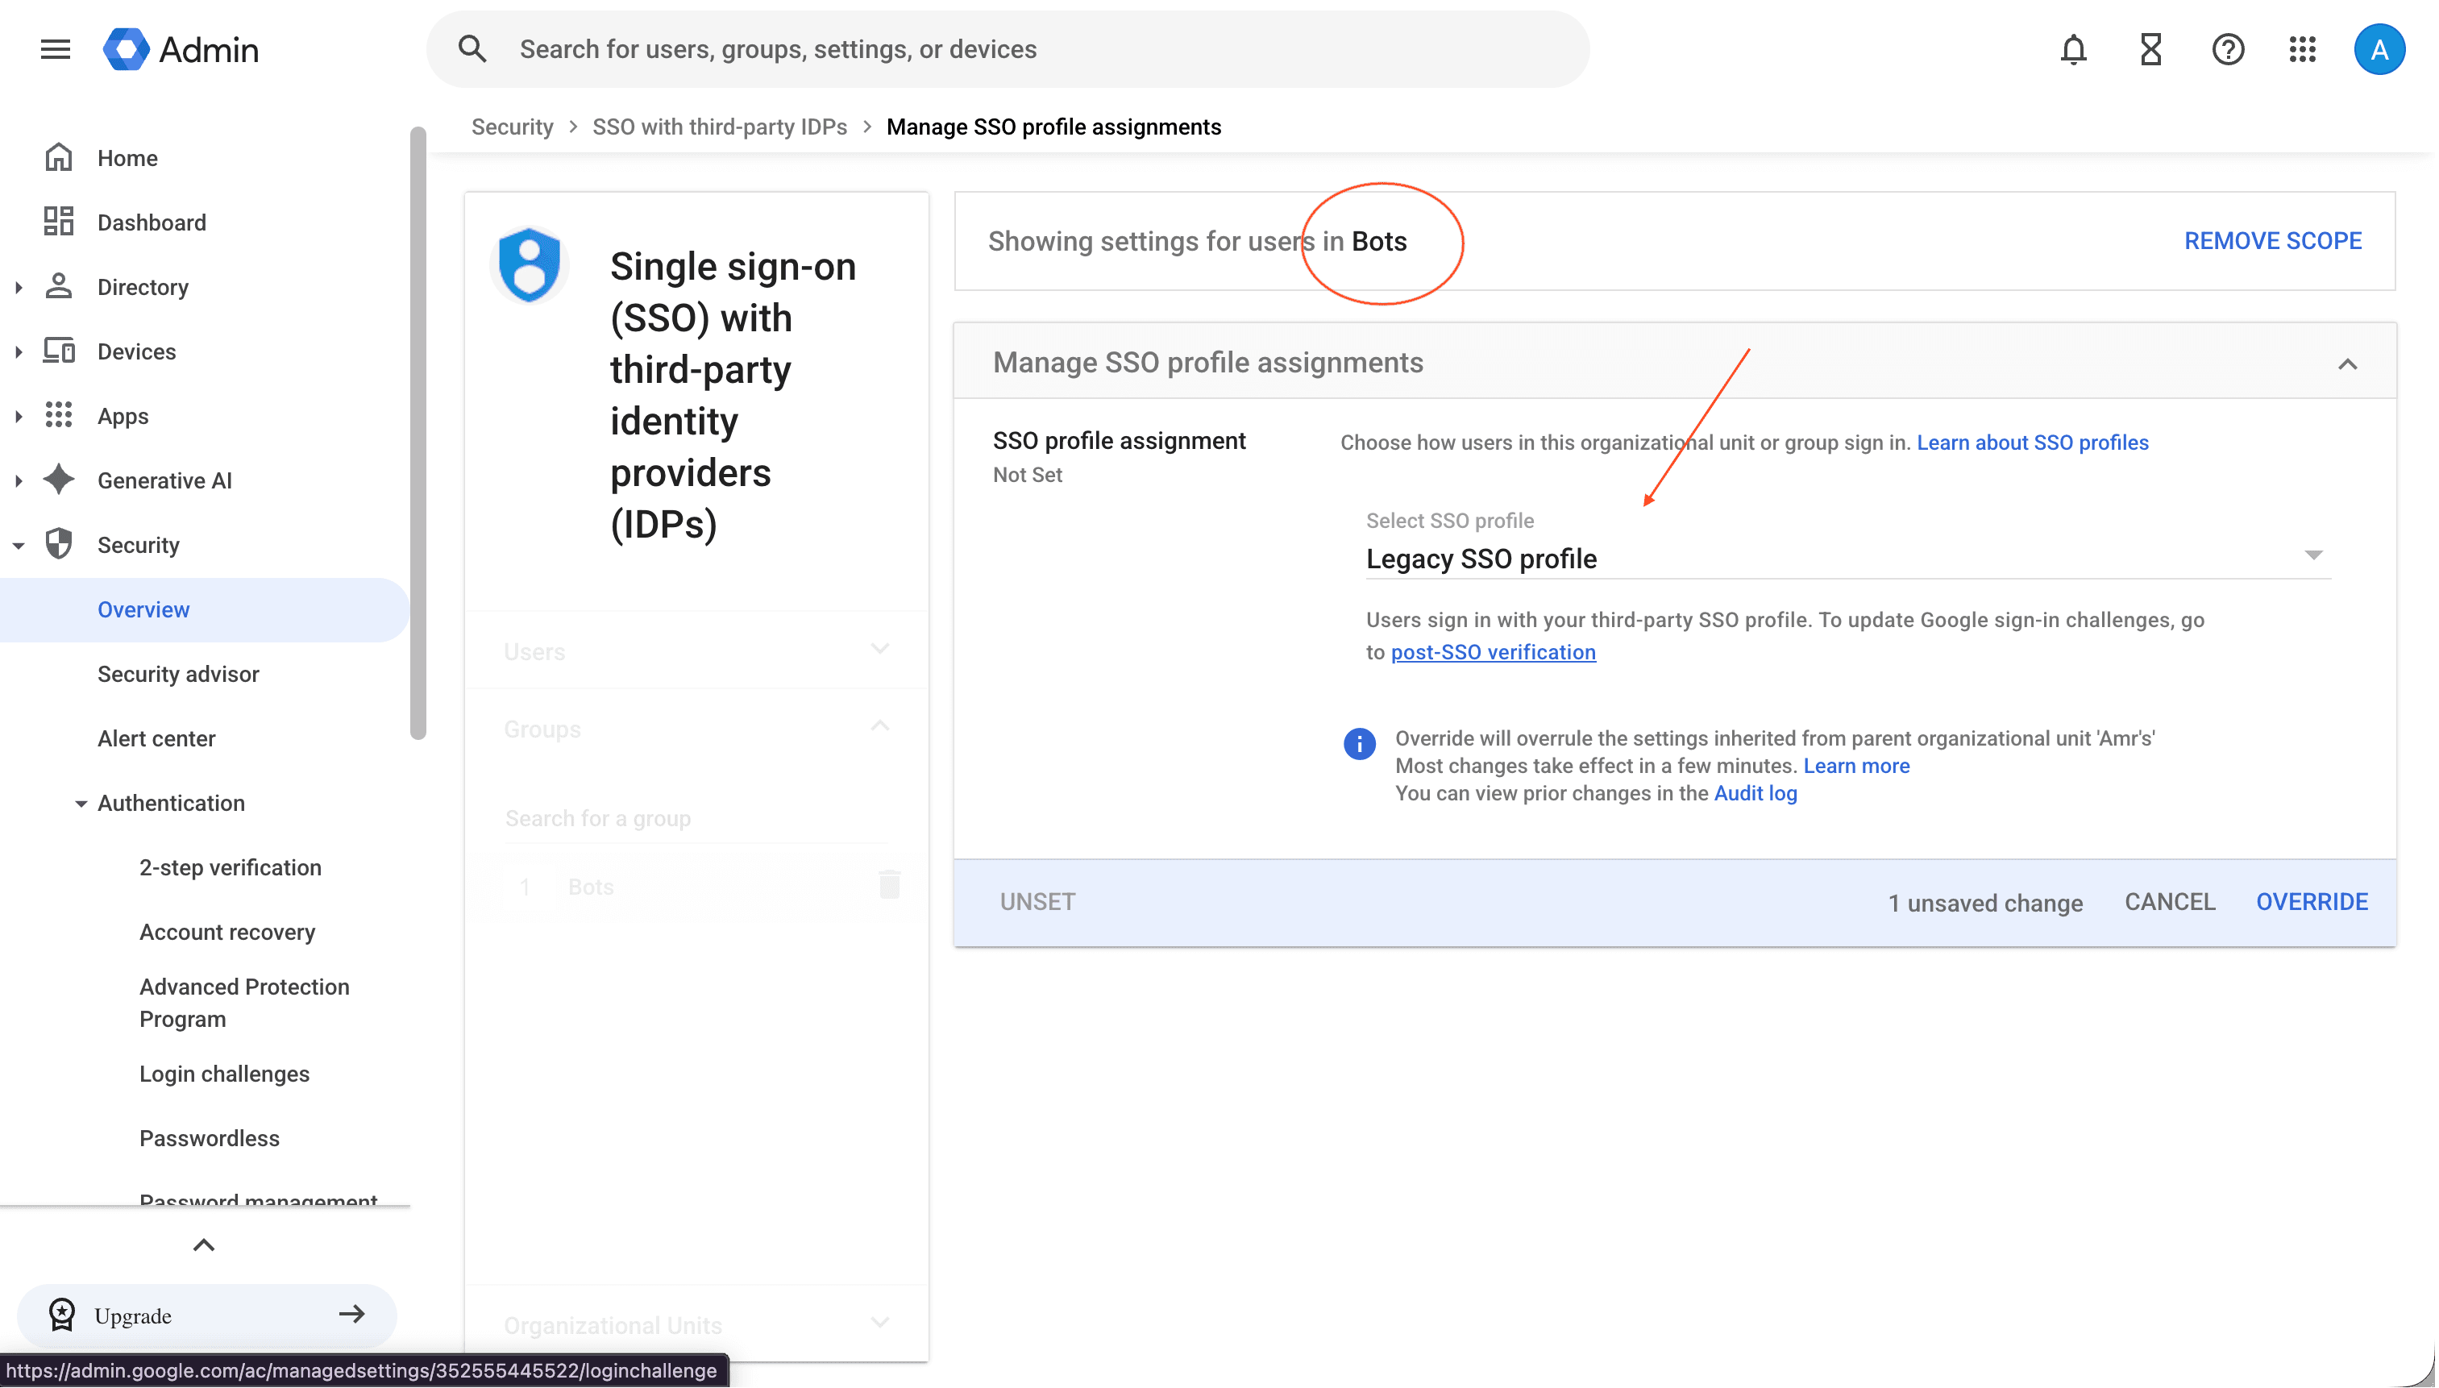Open Security advisor
Viewport: 2439px width, 1388px height.
pyautogui.click(x=178, y=673)
